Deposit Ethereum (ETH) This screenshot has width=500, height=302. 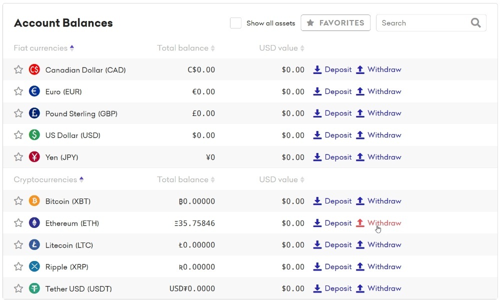click(x=332, y=223)
